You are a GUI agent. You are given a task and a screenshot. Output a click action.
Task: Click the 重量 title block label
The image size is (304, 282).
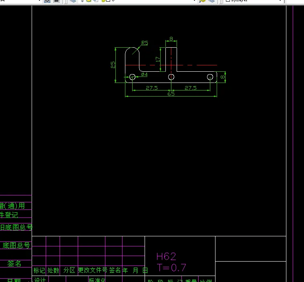tap(191, 281)
